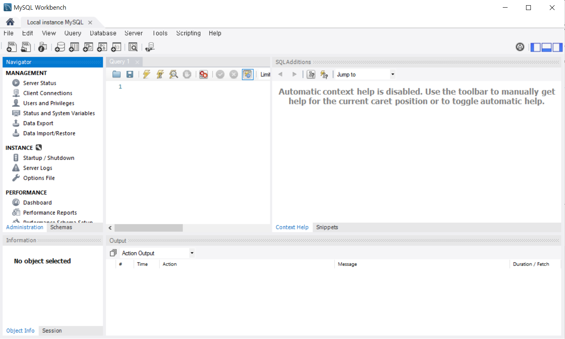The width and height of the screenshot is (565, 339).
Task: Run EXPLAIN on statement magnifier icon
Action: pos(173,74)
